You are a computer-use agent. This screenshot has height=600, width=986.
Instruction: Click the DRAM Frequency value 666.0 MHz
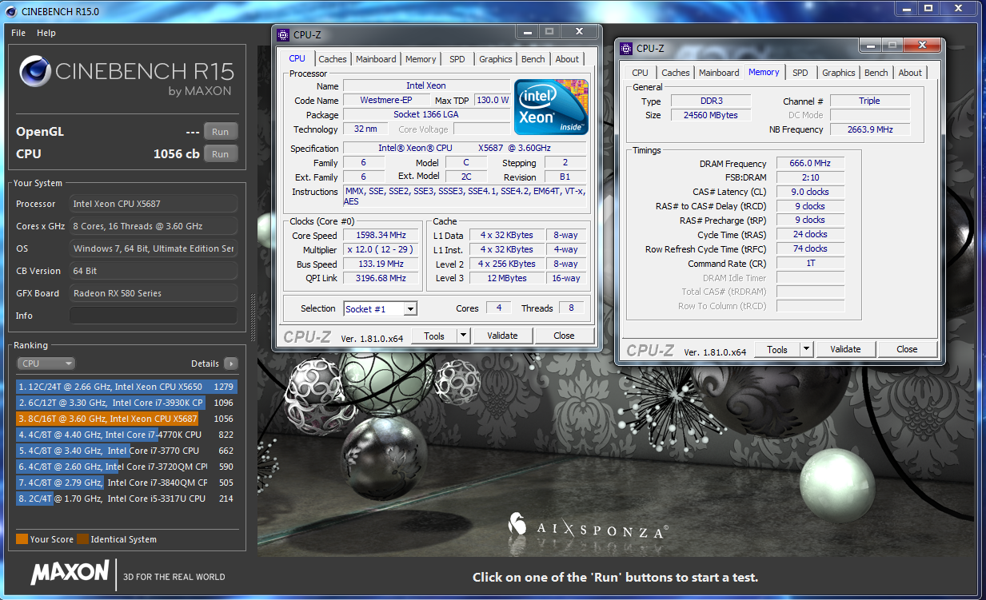[810, 163]
